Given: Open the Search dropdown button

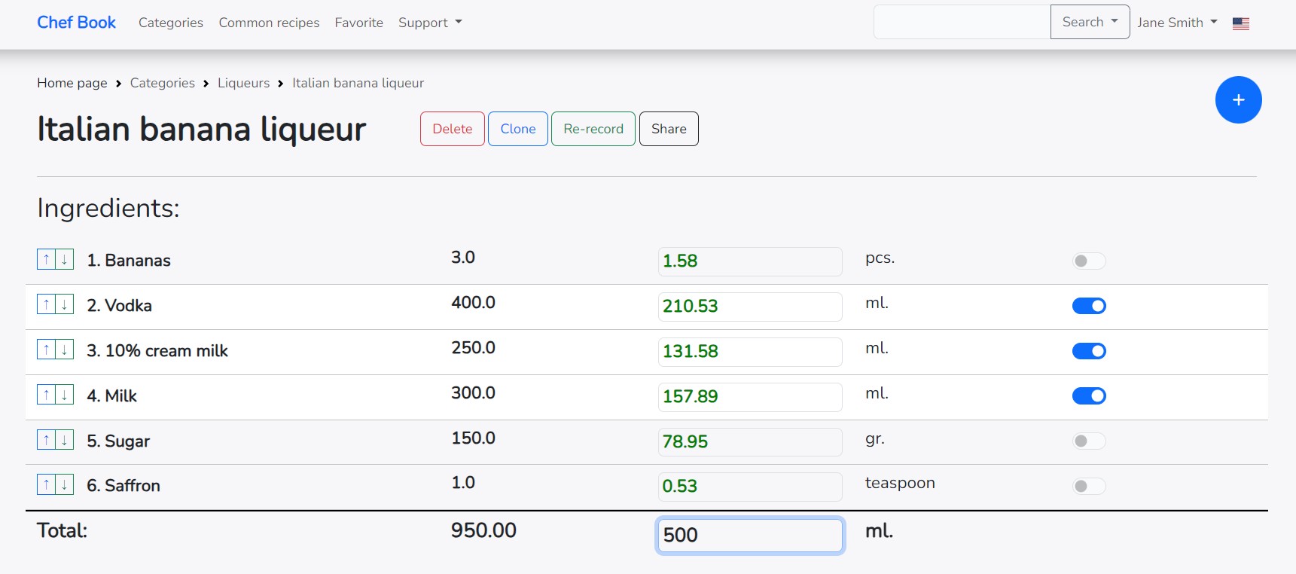Looking at the screenshot, I should pyautogui.click(x=1089, y=22).
